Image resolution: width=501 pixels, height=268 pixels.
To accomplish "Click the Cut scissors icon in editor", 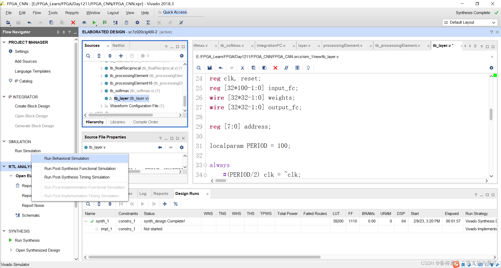I will [242, 68].
